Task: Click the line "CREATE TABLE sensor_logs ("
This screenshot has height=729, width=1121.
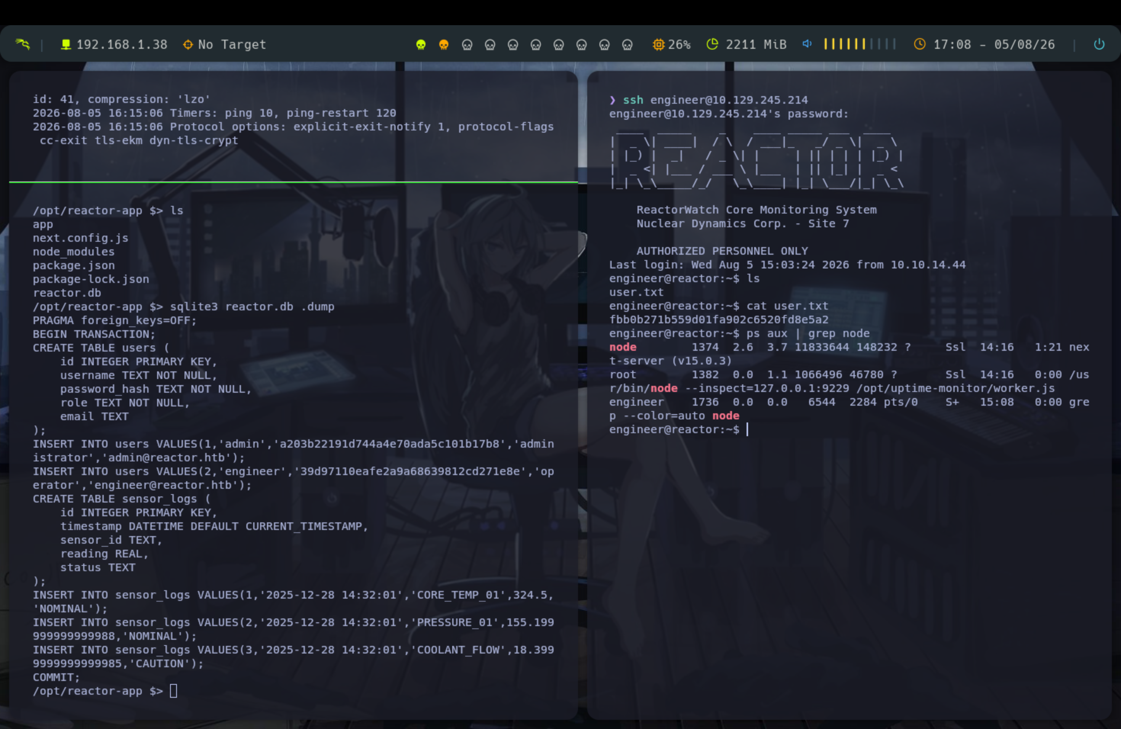Action: tap(122, 499)
